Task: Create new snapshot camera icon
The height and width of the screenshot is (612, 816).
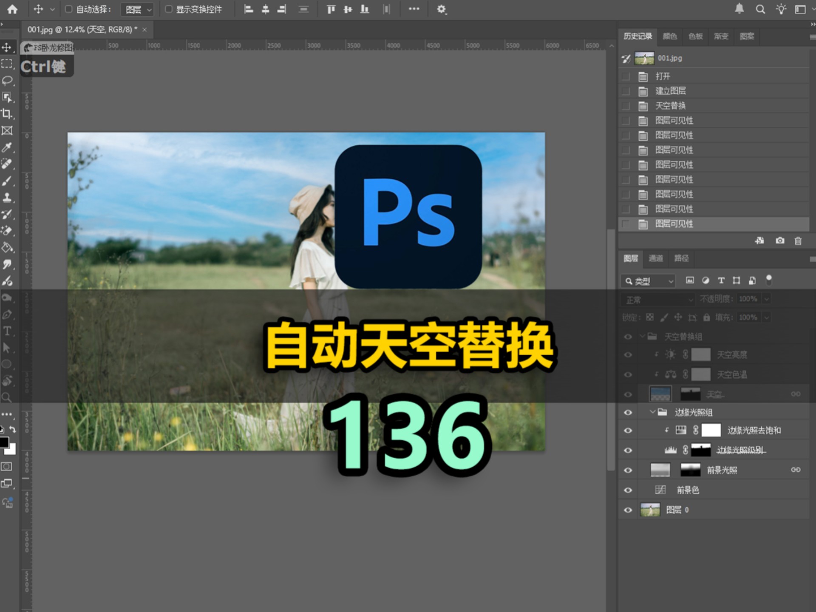Action: click(x=780, y=241)
